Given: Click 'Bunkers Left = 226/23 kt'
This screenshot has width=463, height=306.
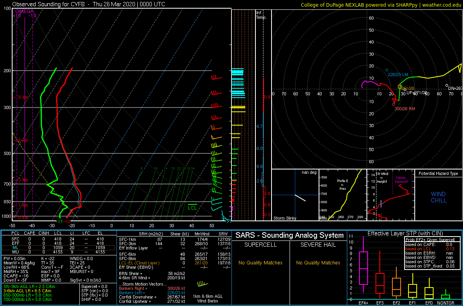Looking at the screenshot, I should click(152, 292).
